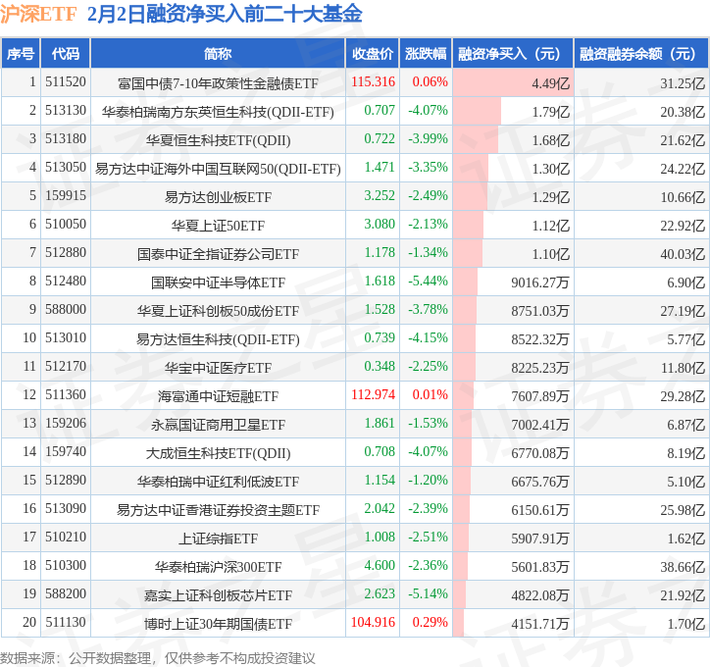Click the 融资净买入（元） header

tap(513, 53)
